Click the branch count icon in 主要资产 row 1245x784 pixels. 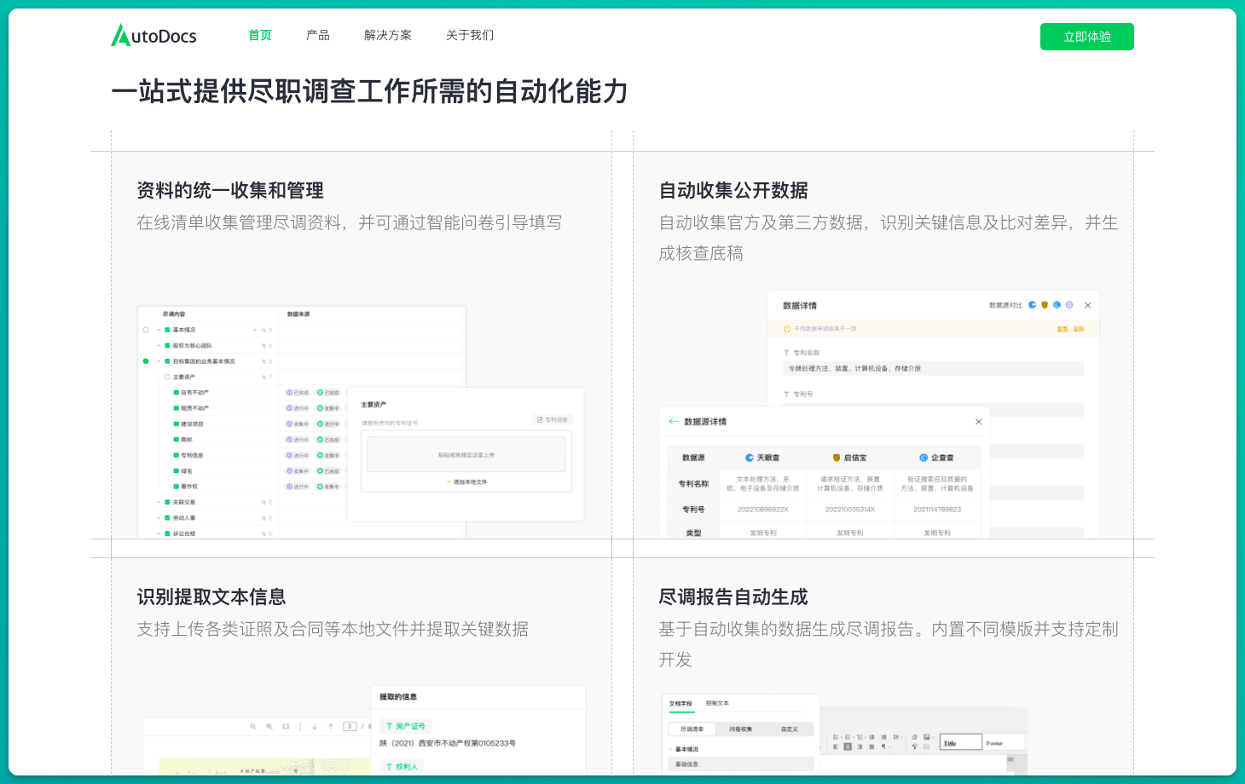(263, 377)
